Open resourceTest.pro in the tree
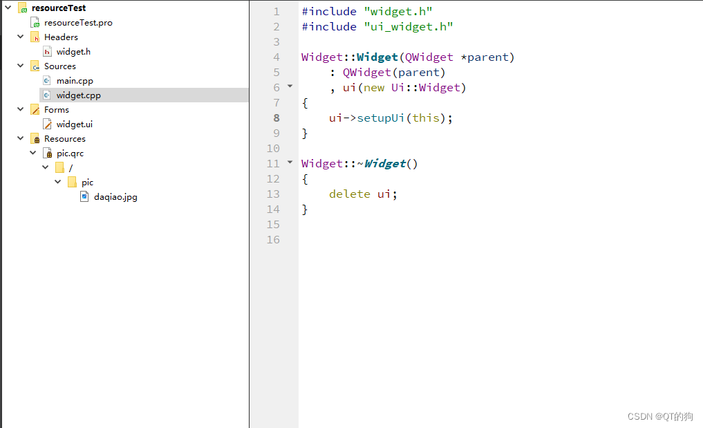The height and width of the screenshot is (428, 703). pyautogui.click(x=78, y=22)
